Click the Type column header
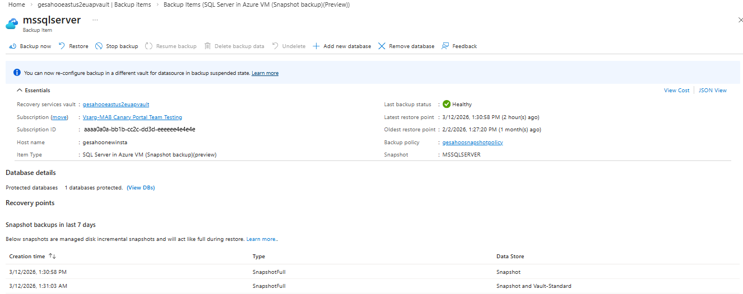743x294 pixels. 259,257
